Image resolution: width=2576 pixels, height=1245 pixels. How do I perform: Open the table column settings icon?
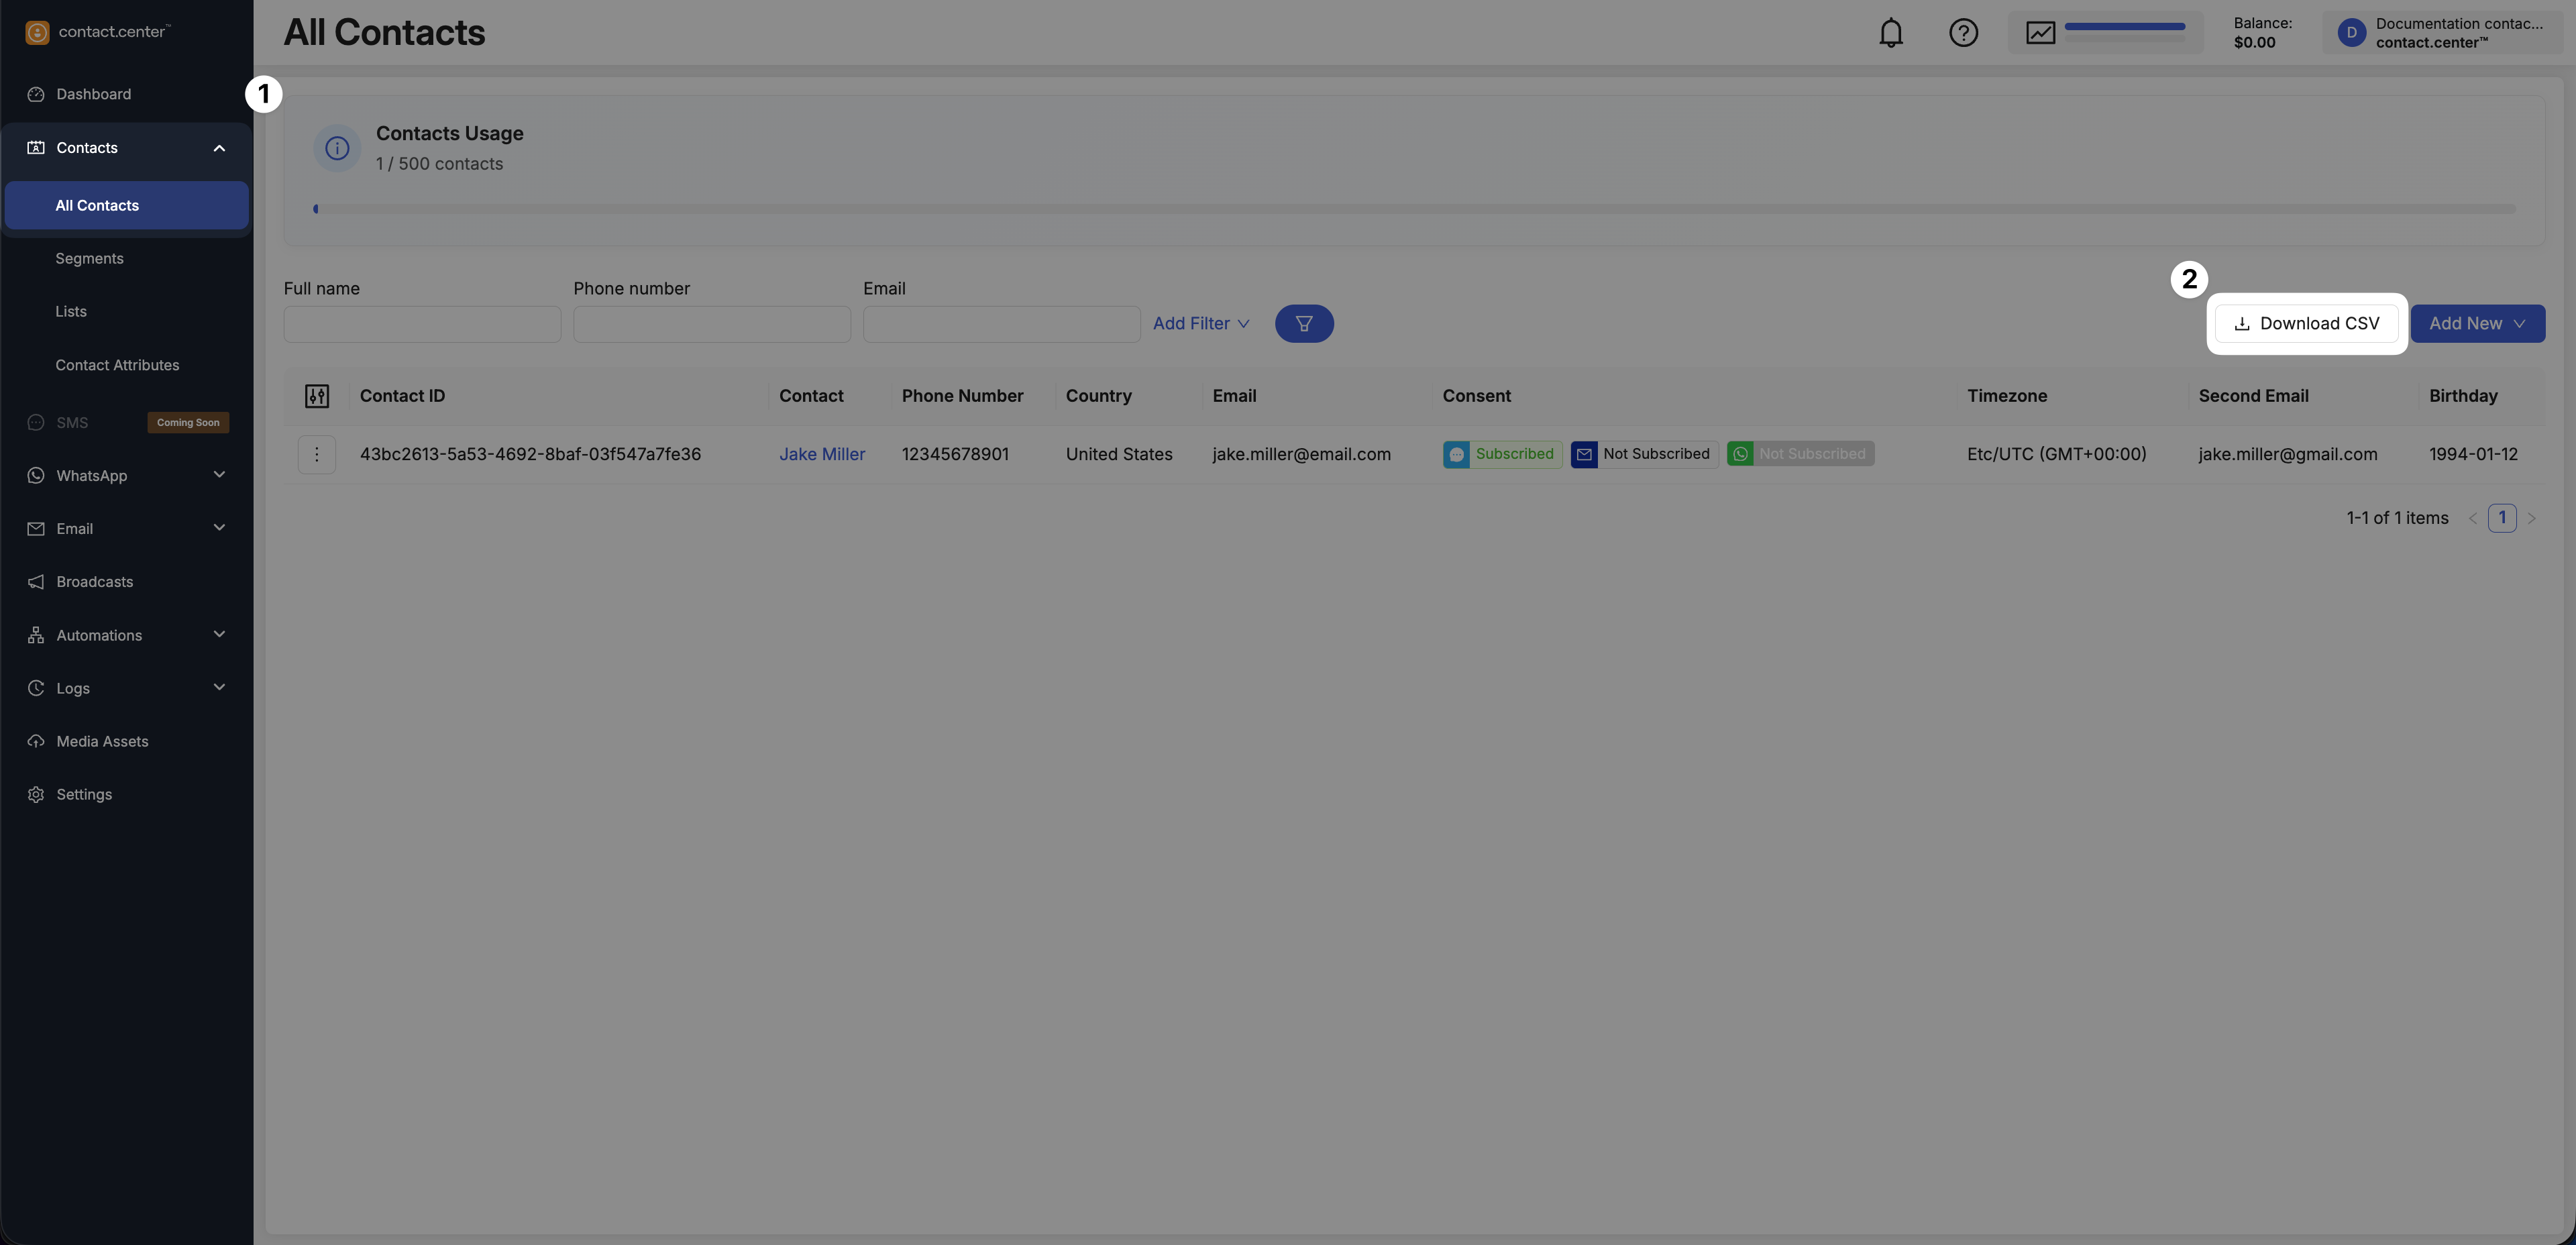click(x=317, y=396)
